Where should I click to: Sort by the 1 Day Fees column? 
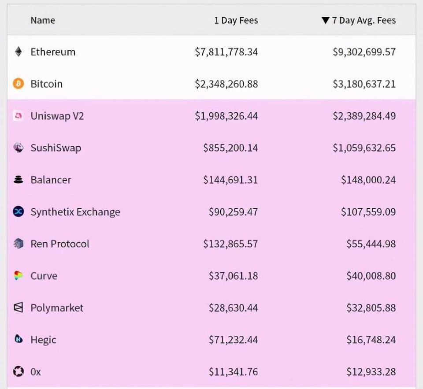coord(236,20)
